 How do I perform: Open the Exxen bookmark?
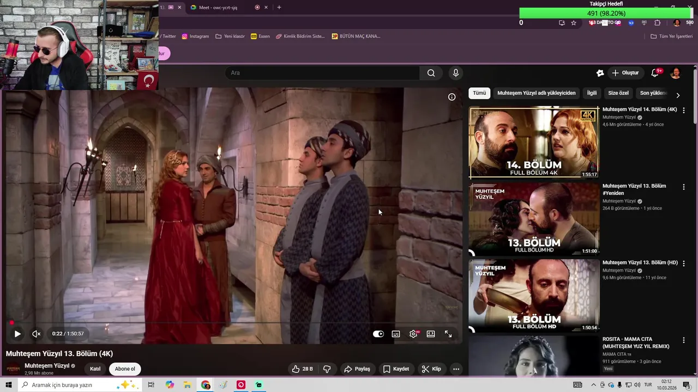(260, 36)
